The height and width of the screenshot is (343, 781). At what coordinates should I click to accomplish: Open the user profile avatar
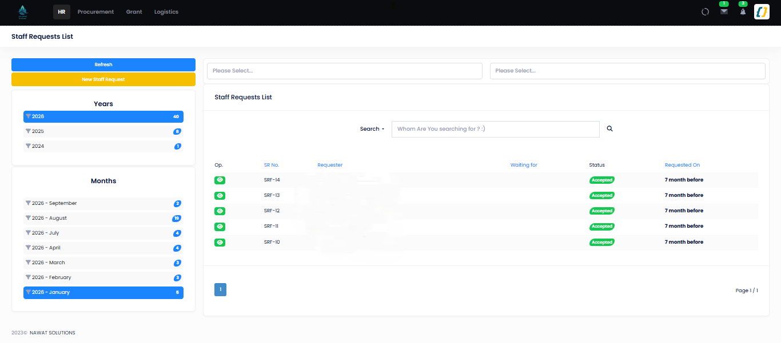pos(762,12)
